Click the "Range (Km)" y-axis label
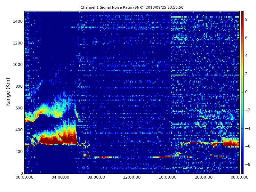Image resolution: width=256 pixels, height=192 pixels. [x=8, y=92]
